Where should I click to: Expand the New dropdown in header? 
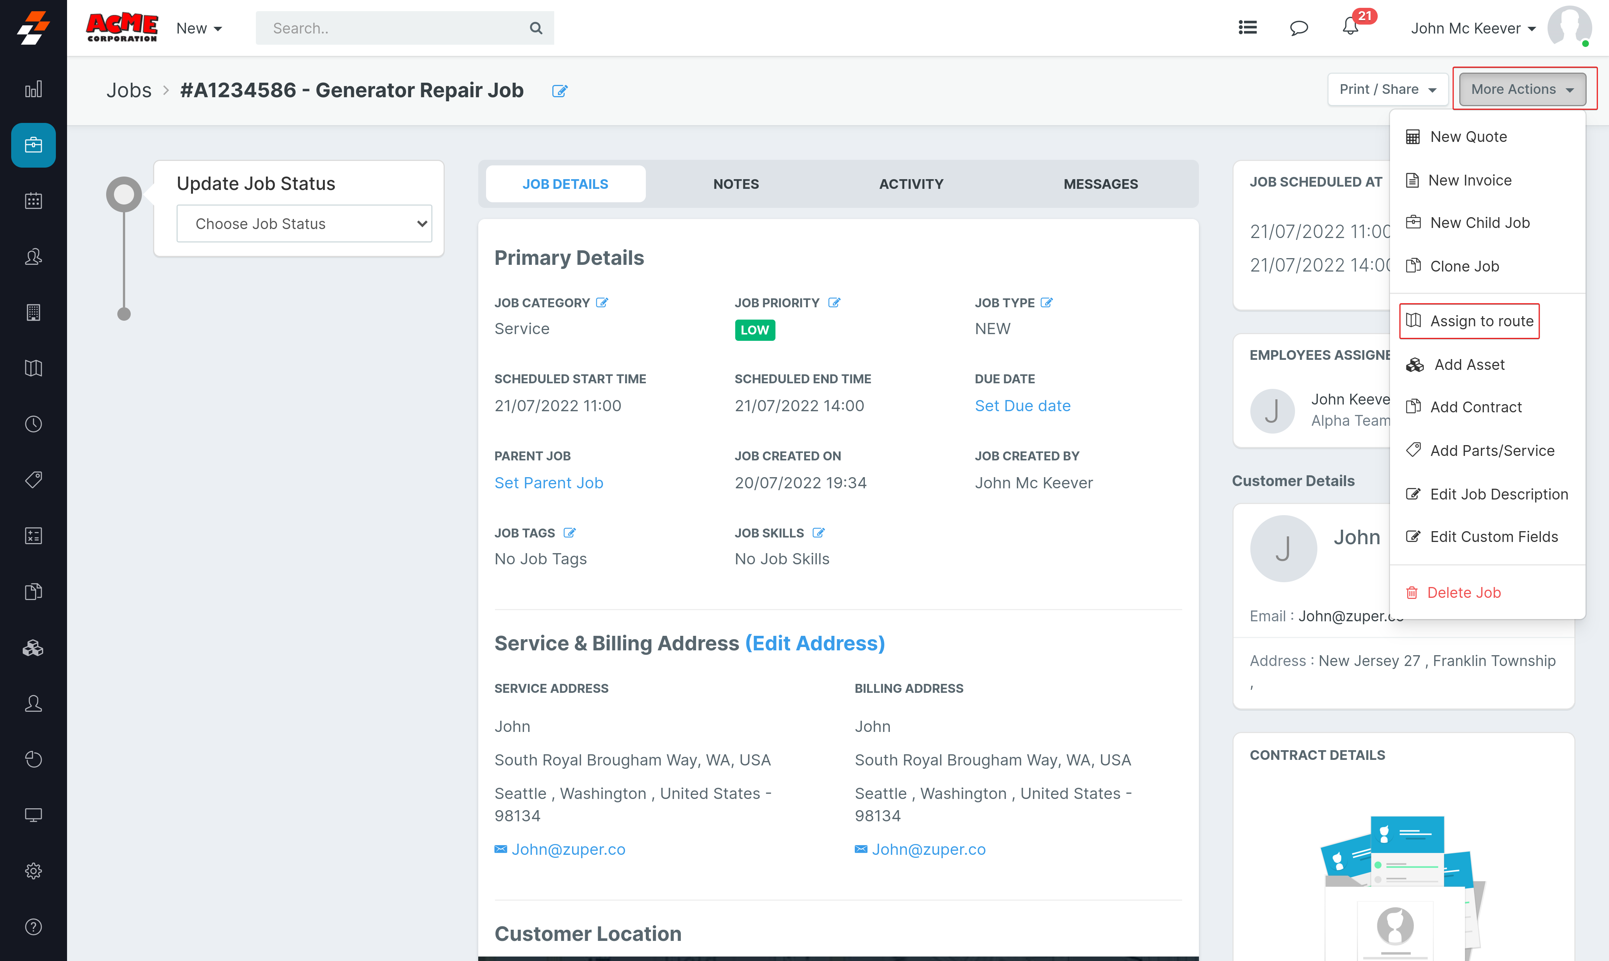coord(199,28)
